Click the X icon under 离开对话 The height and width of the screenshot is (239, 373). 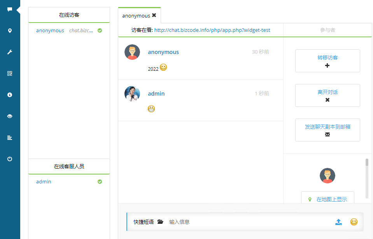click(327, 100)
